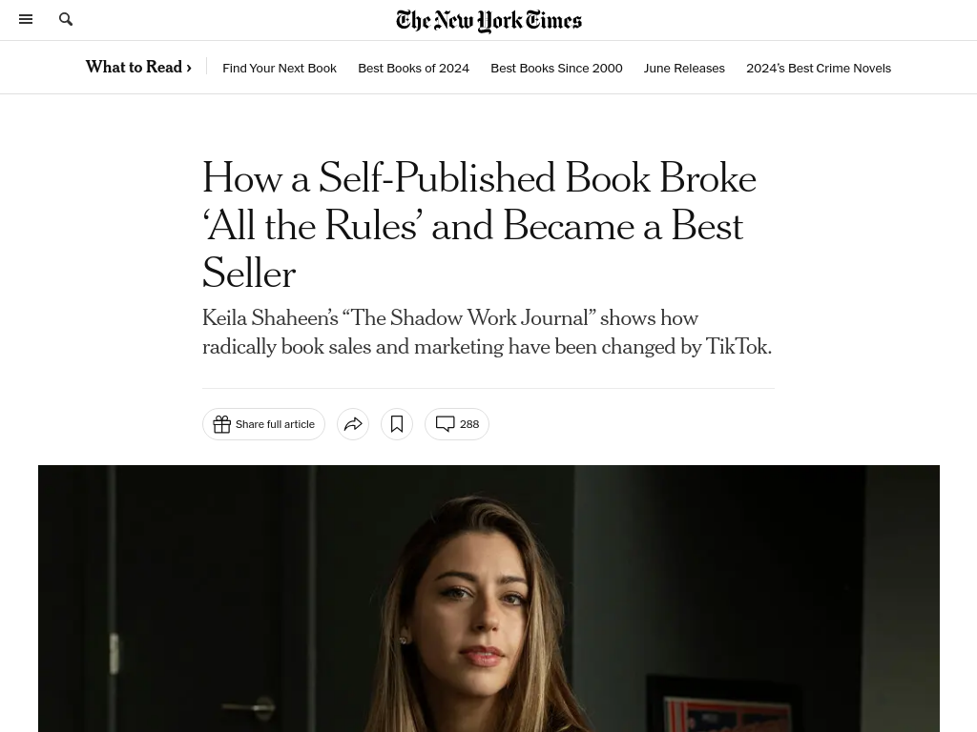
Task: Open the comments speech bubble icon
Action: 445,424
